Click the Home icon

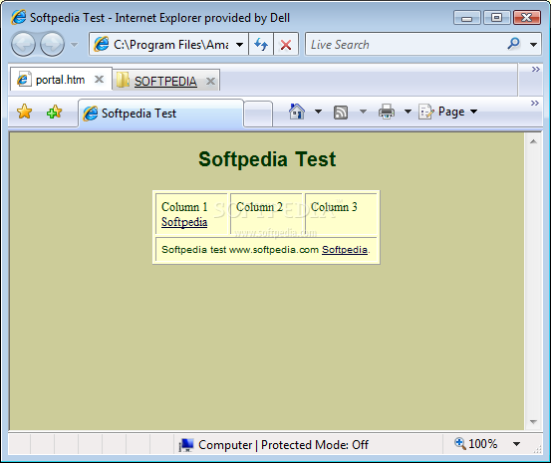point(297,112)
